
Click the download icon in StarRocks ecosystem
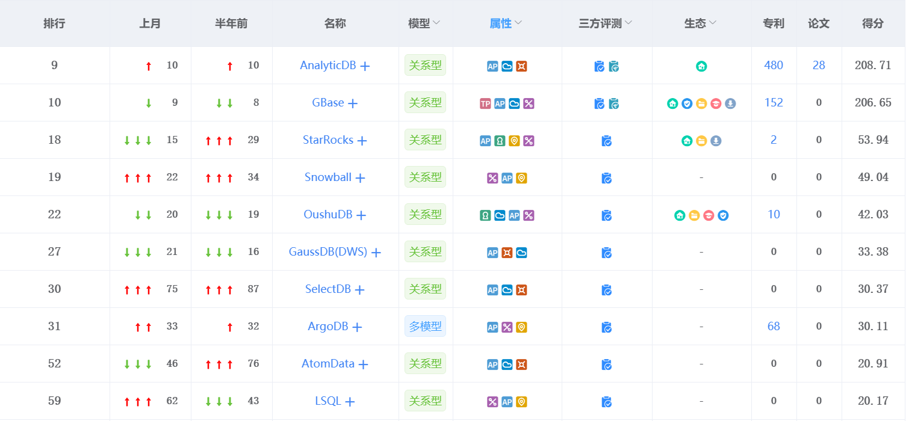point(716,141)
